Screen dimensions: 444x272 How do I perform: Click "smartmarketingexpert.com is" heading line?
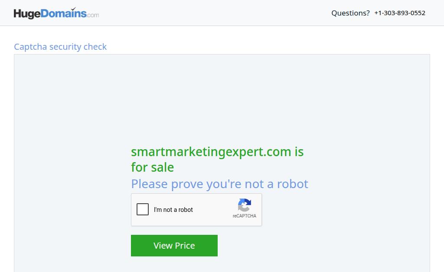point(217,152)
